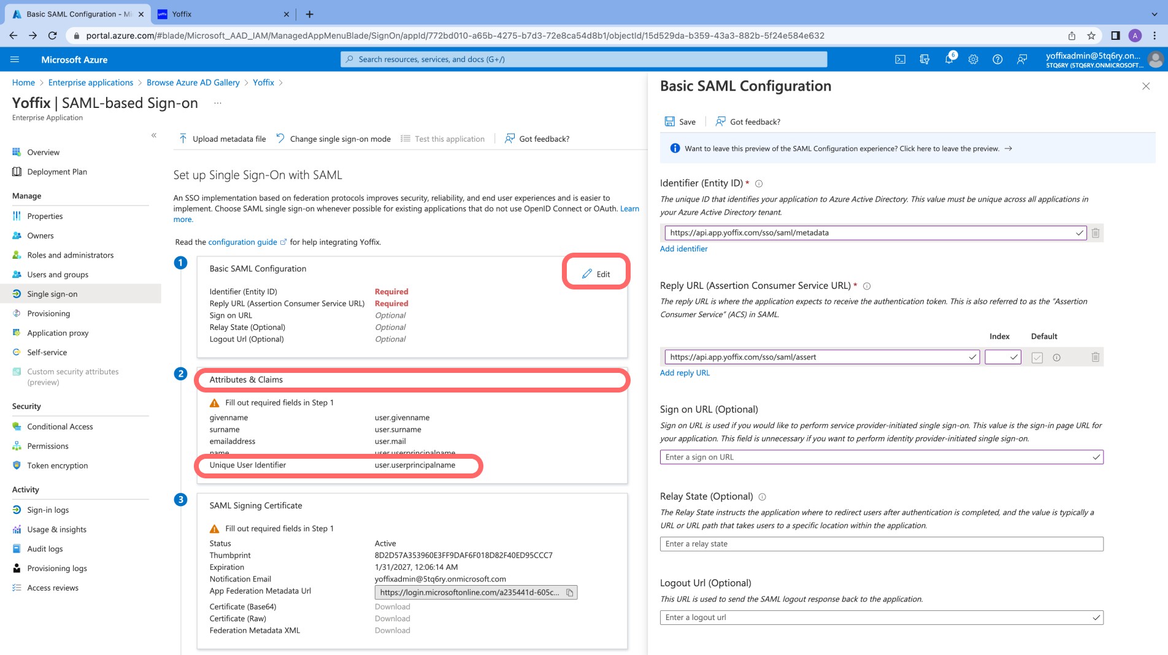This screenshot has height=655, width=1168.
Task: Focus the Identifier URL input field
Action: 875,233
